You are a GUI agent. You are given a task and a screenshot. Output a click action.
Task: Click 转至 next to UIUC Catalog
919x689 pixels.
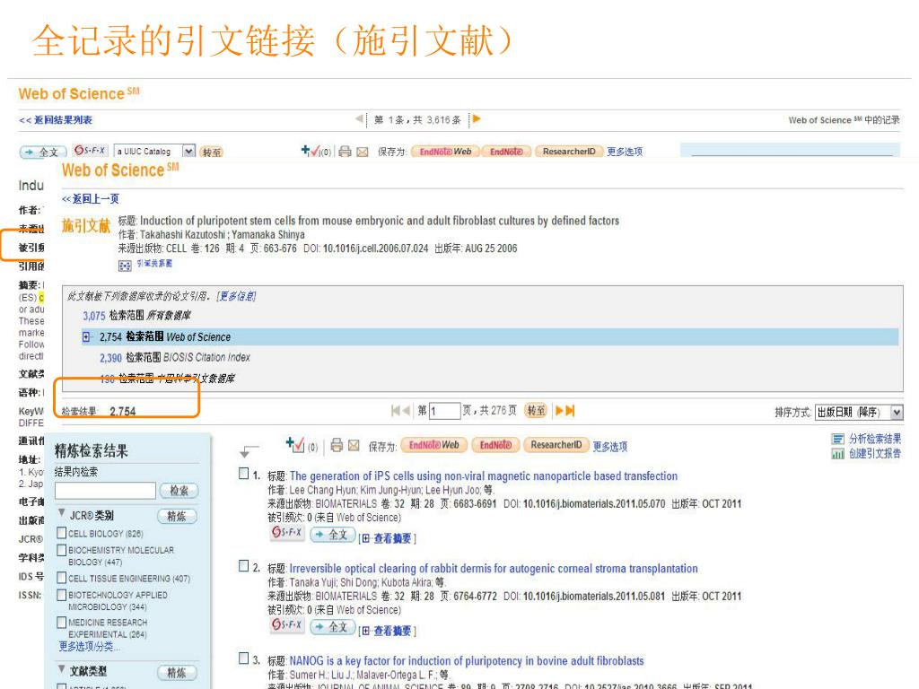point(211,152)
